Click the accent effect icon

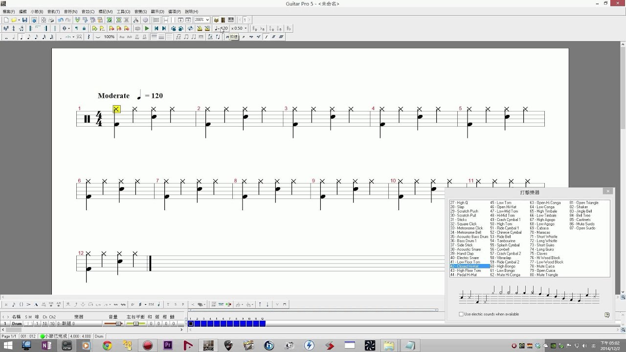click(x=28, y=304)
